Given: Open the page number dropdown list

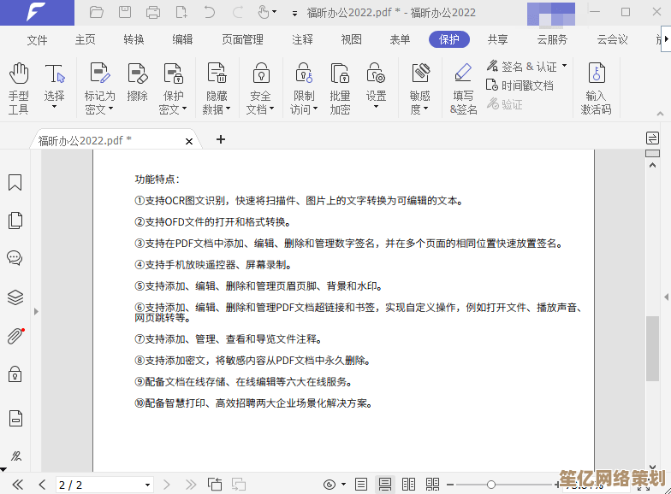Looking at the screenshot, I should click(147, 485).
